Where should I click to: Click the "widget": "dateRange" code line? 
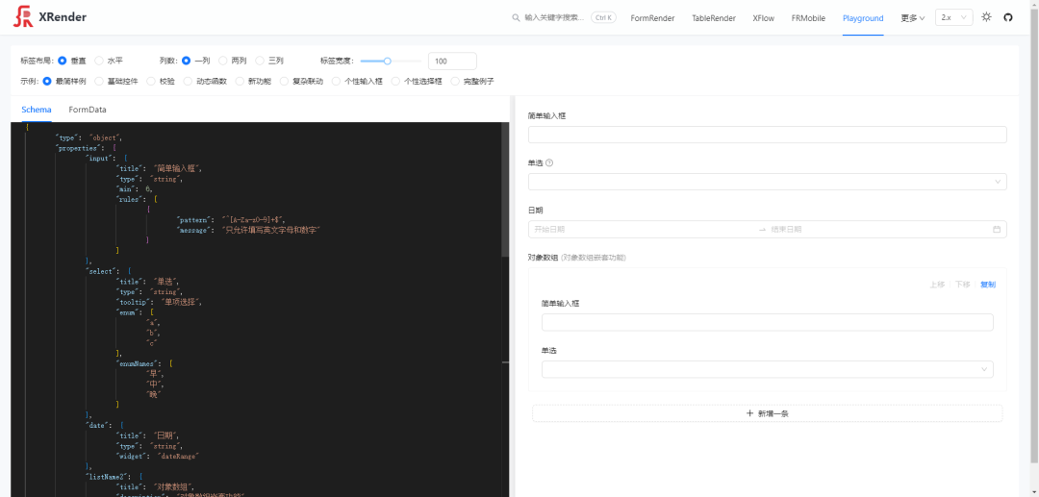click(158, 456)
